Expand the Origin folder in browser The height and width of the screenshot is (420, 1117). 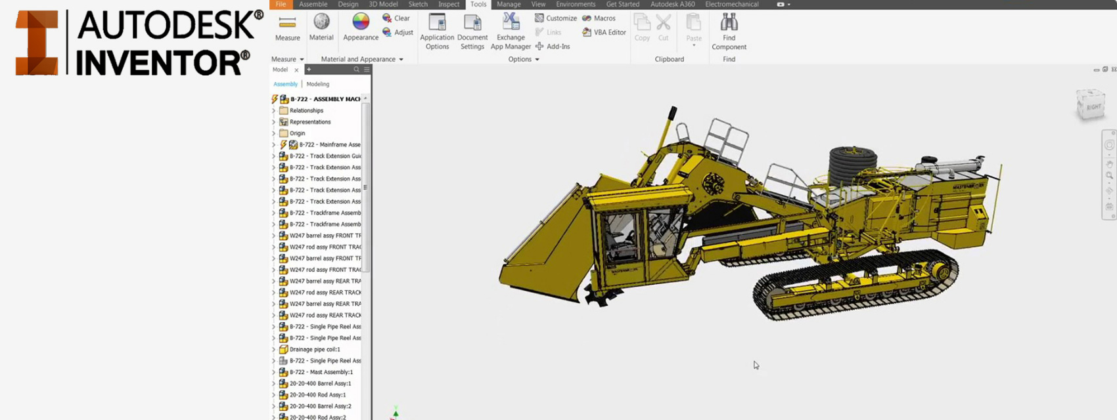(x=274, y=133)
